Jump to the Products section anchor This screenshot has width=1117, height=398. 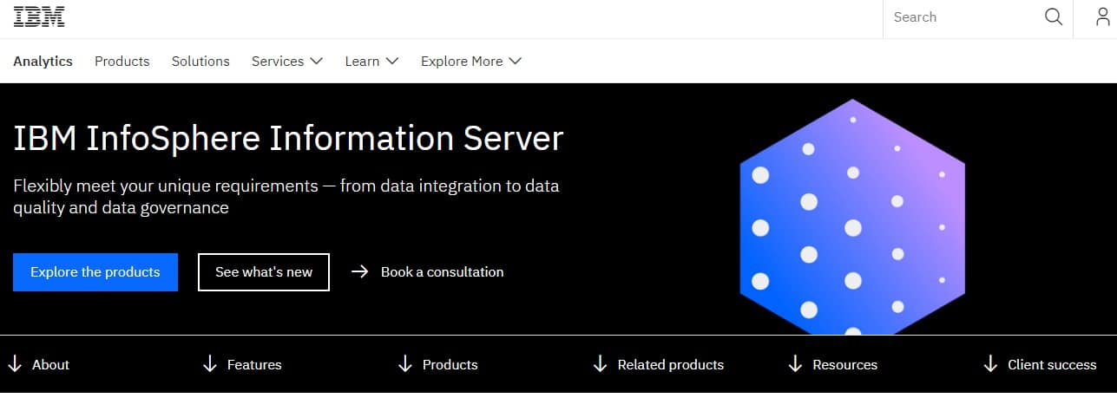tap(450, 365)
